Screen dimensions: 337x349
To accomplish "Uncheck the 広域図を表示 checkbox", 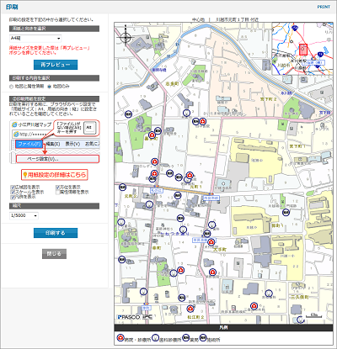I will (13, 188).
